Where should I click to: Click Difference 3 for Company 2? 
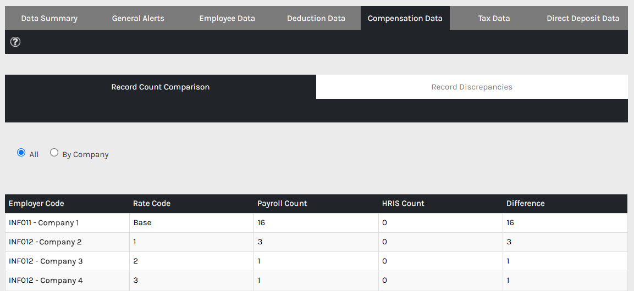point(565,242)
